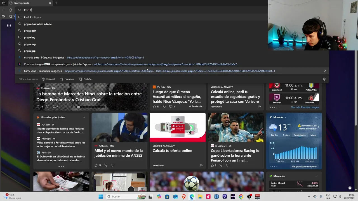Open File Explorer from taskbar
Screen dimensions: 358x201
200,197
